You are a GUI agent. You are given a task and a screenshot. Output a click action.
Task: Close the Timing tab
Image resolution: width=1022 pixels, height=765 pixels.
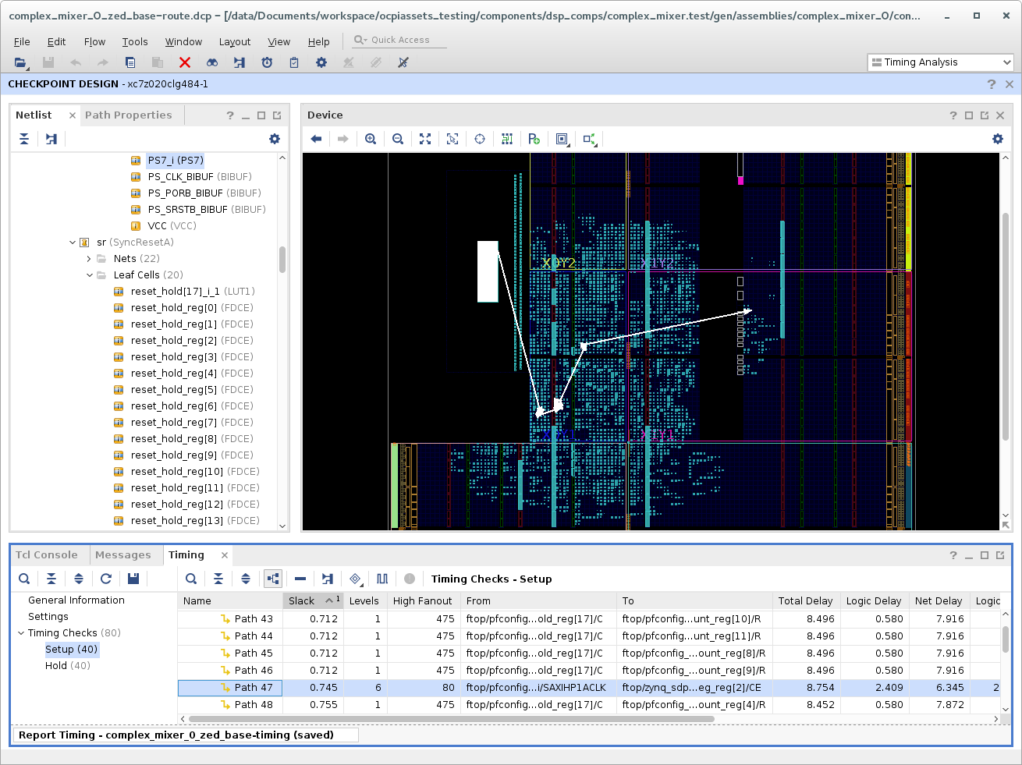coord(225,555)
